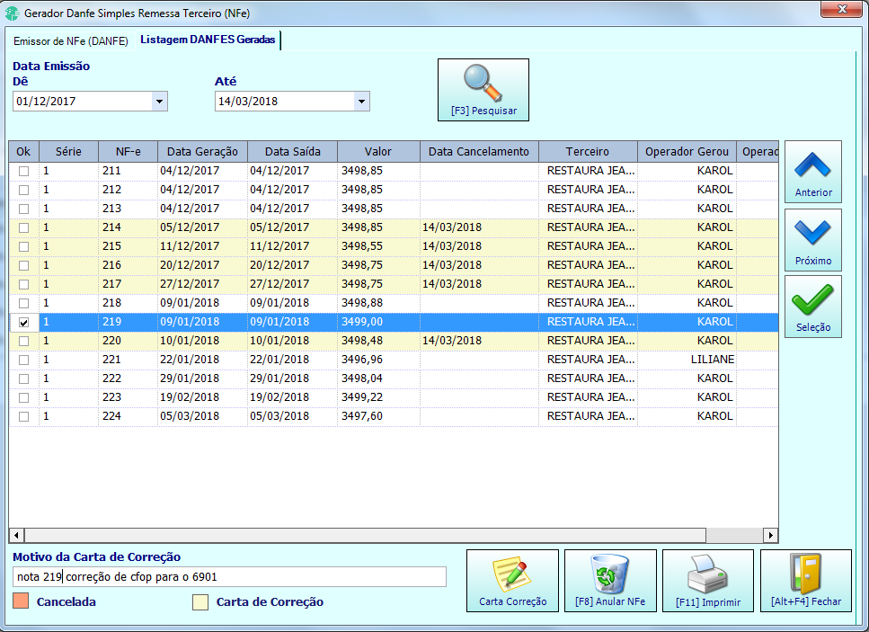The width and height of the screenshot is (869, 632).
Task: Open the Dê date dropdown
Action: [159, 102]
